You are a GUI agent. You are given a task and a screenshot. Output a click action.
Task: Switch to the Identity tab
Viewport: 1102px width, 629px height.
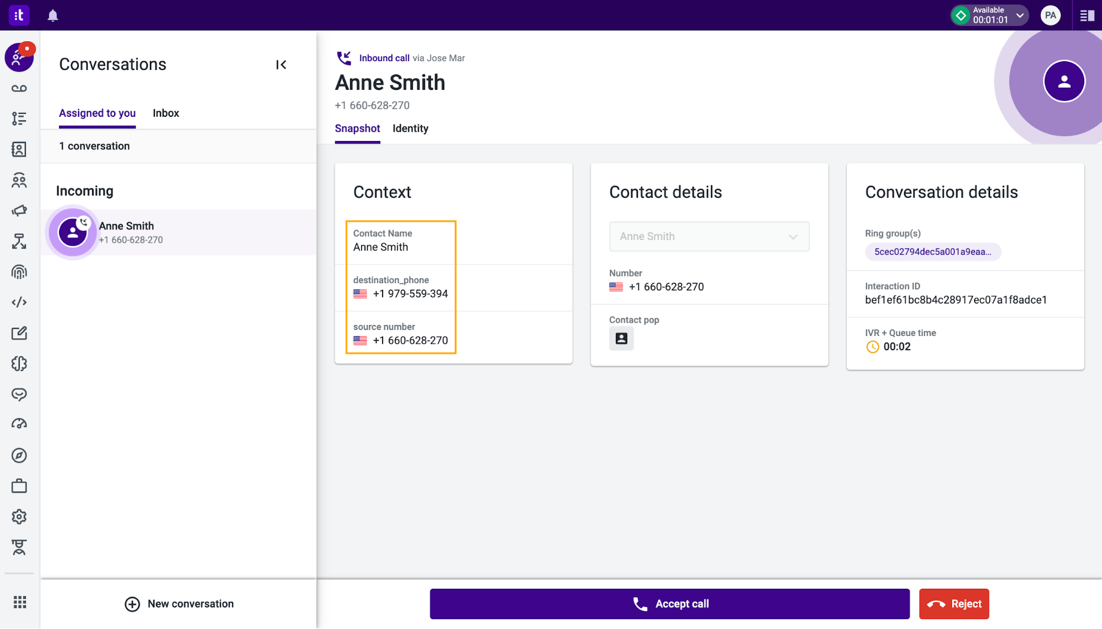point(410,128)
